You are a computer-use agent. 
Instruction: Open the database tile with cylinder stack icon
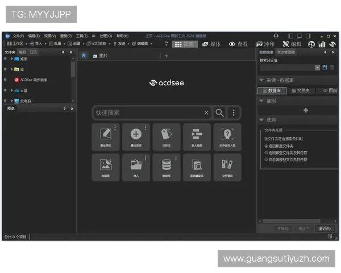pos(167,167)
